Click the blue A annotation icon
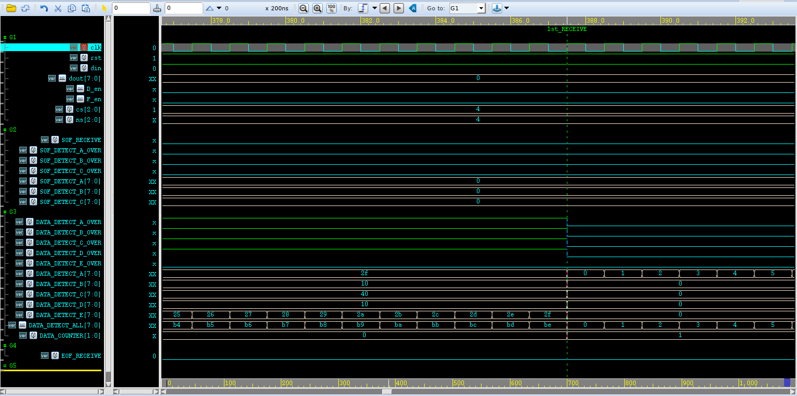Viewport: 797px width, 396px height. pos(413,8)
